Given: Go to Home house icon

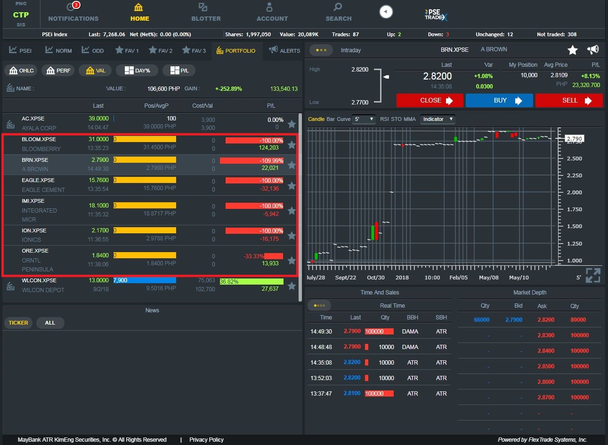Looking at the screenshot, I should pyautogui.click(x=138, y=8).
